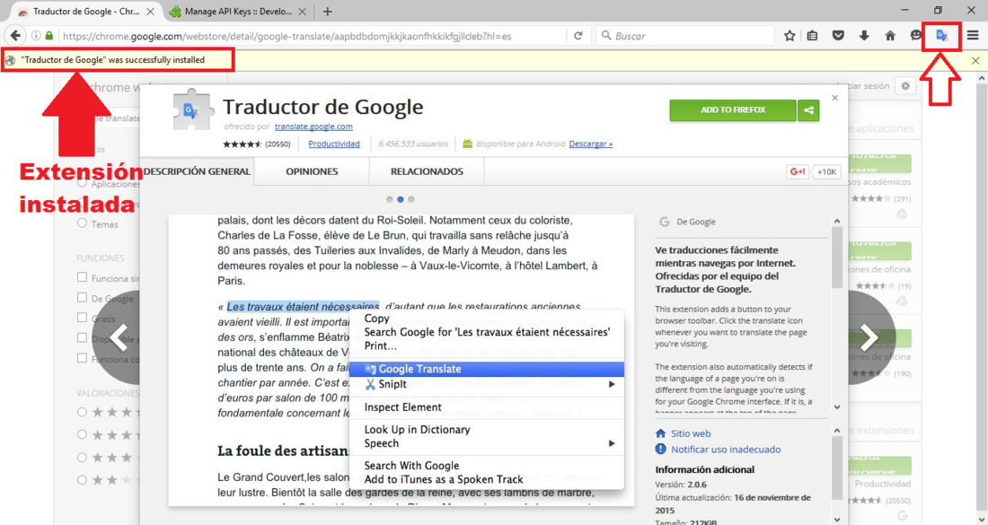Click the smiley face toolbar icon
This screenshot has height=525, width=988.
(x=915, y=36)
